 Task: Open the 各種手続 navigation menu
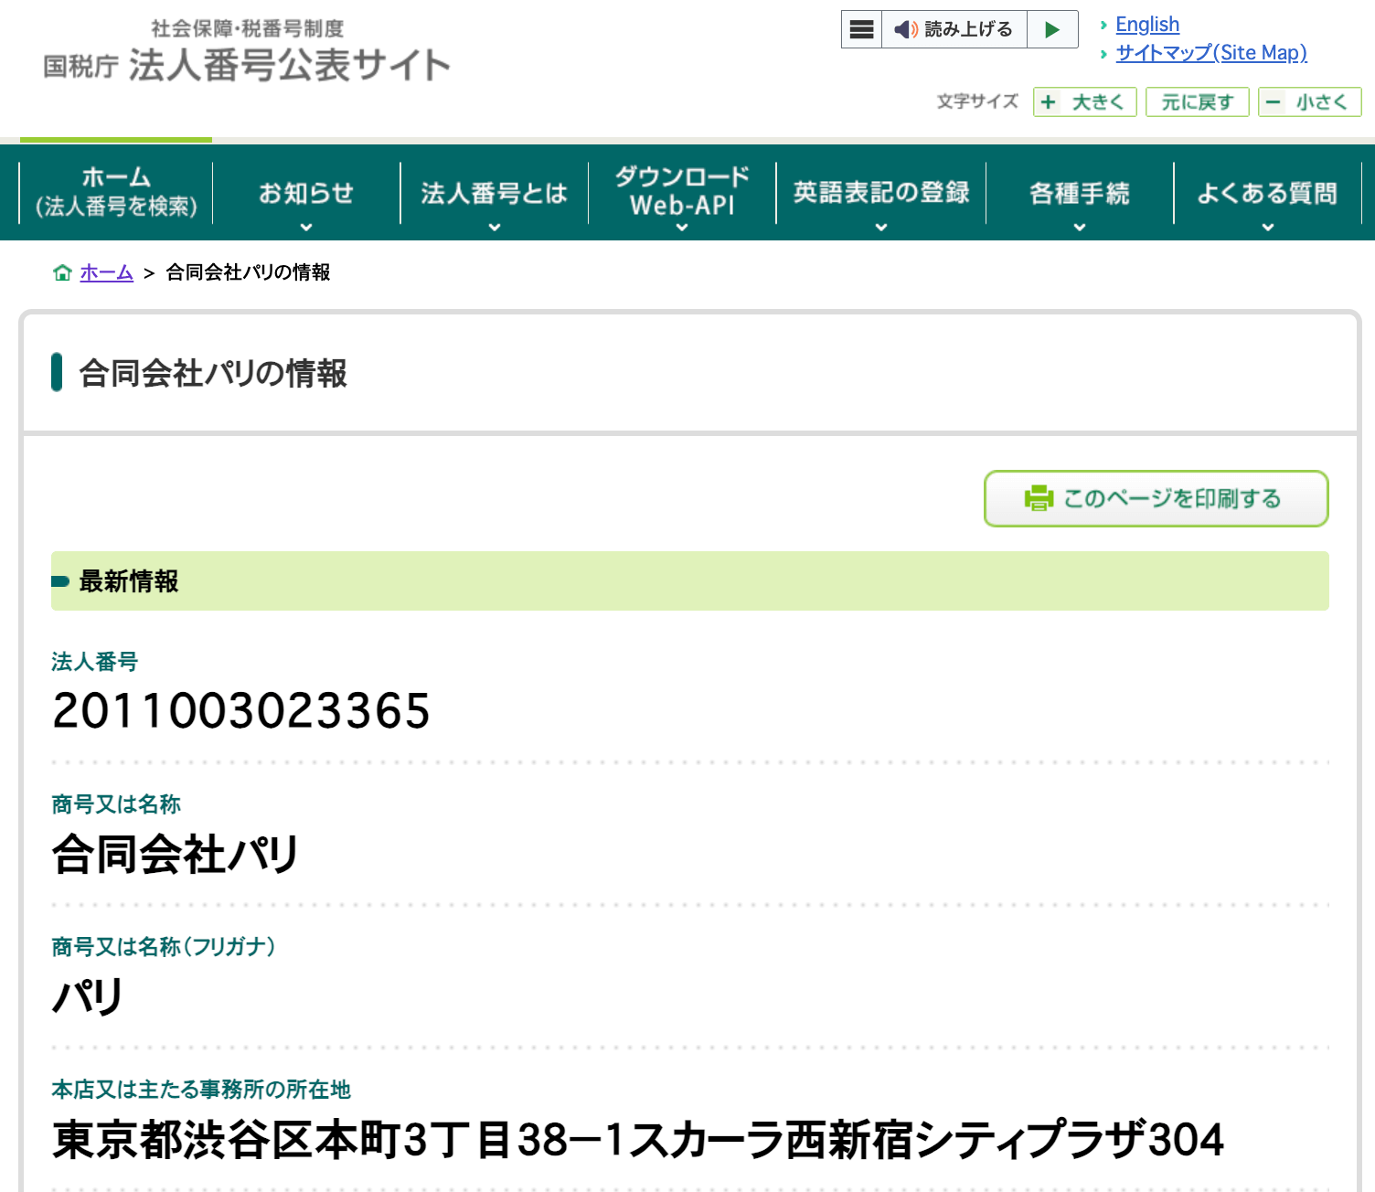coord(1080,194)
